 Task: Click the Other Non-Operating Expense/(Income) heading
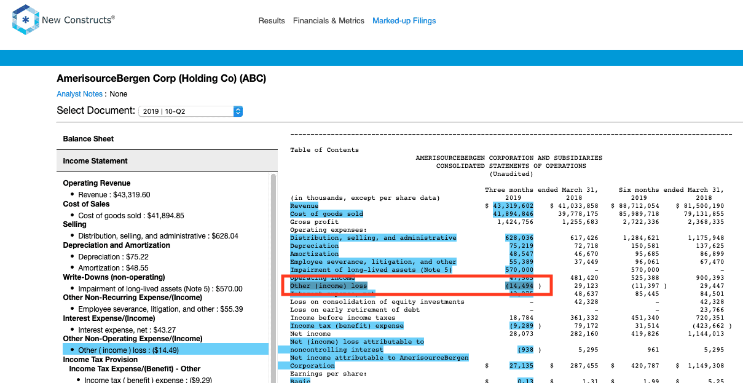click(132, 339)
